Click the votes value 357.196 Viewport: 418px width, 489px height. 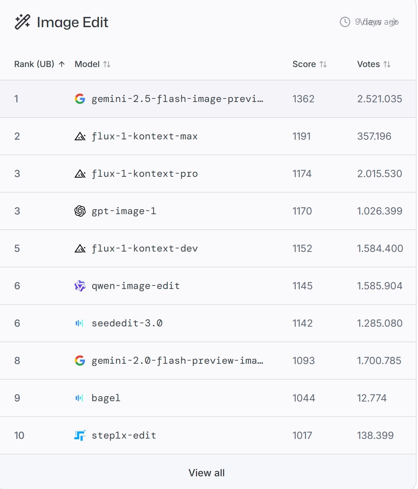(374, 136)
